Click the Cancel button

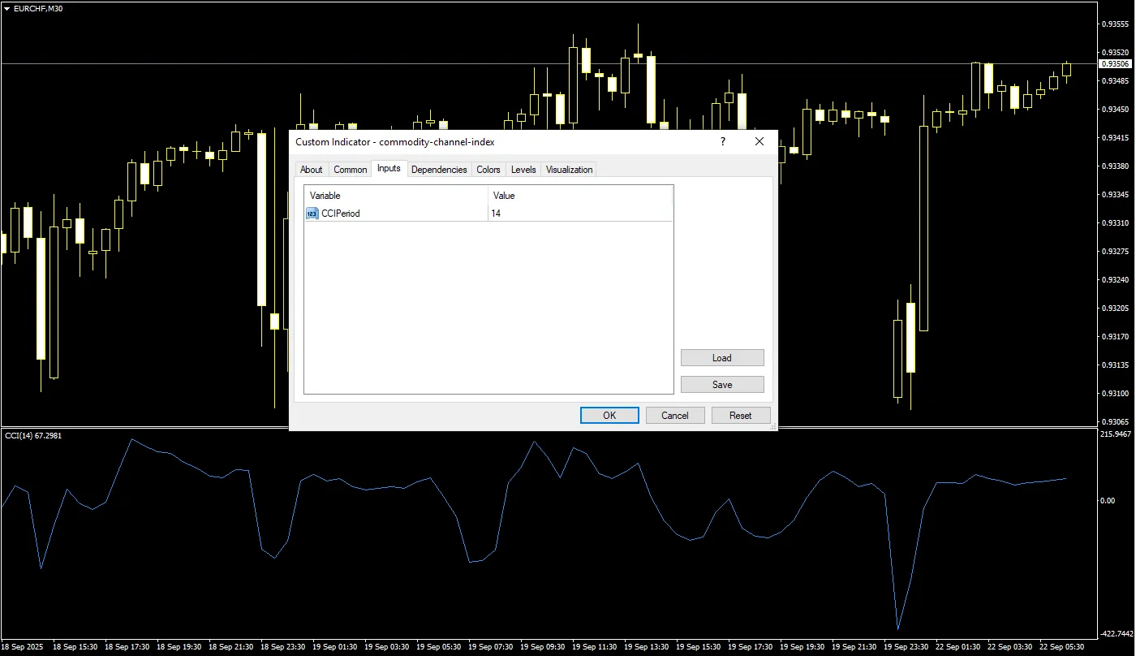[675, 415]
